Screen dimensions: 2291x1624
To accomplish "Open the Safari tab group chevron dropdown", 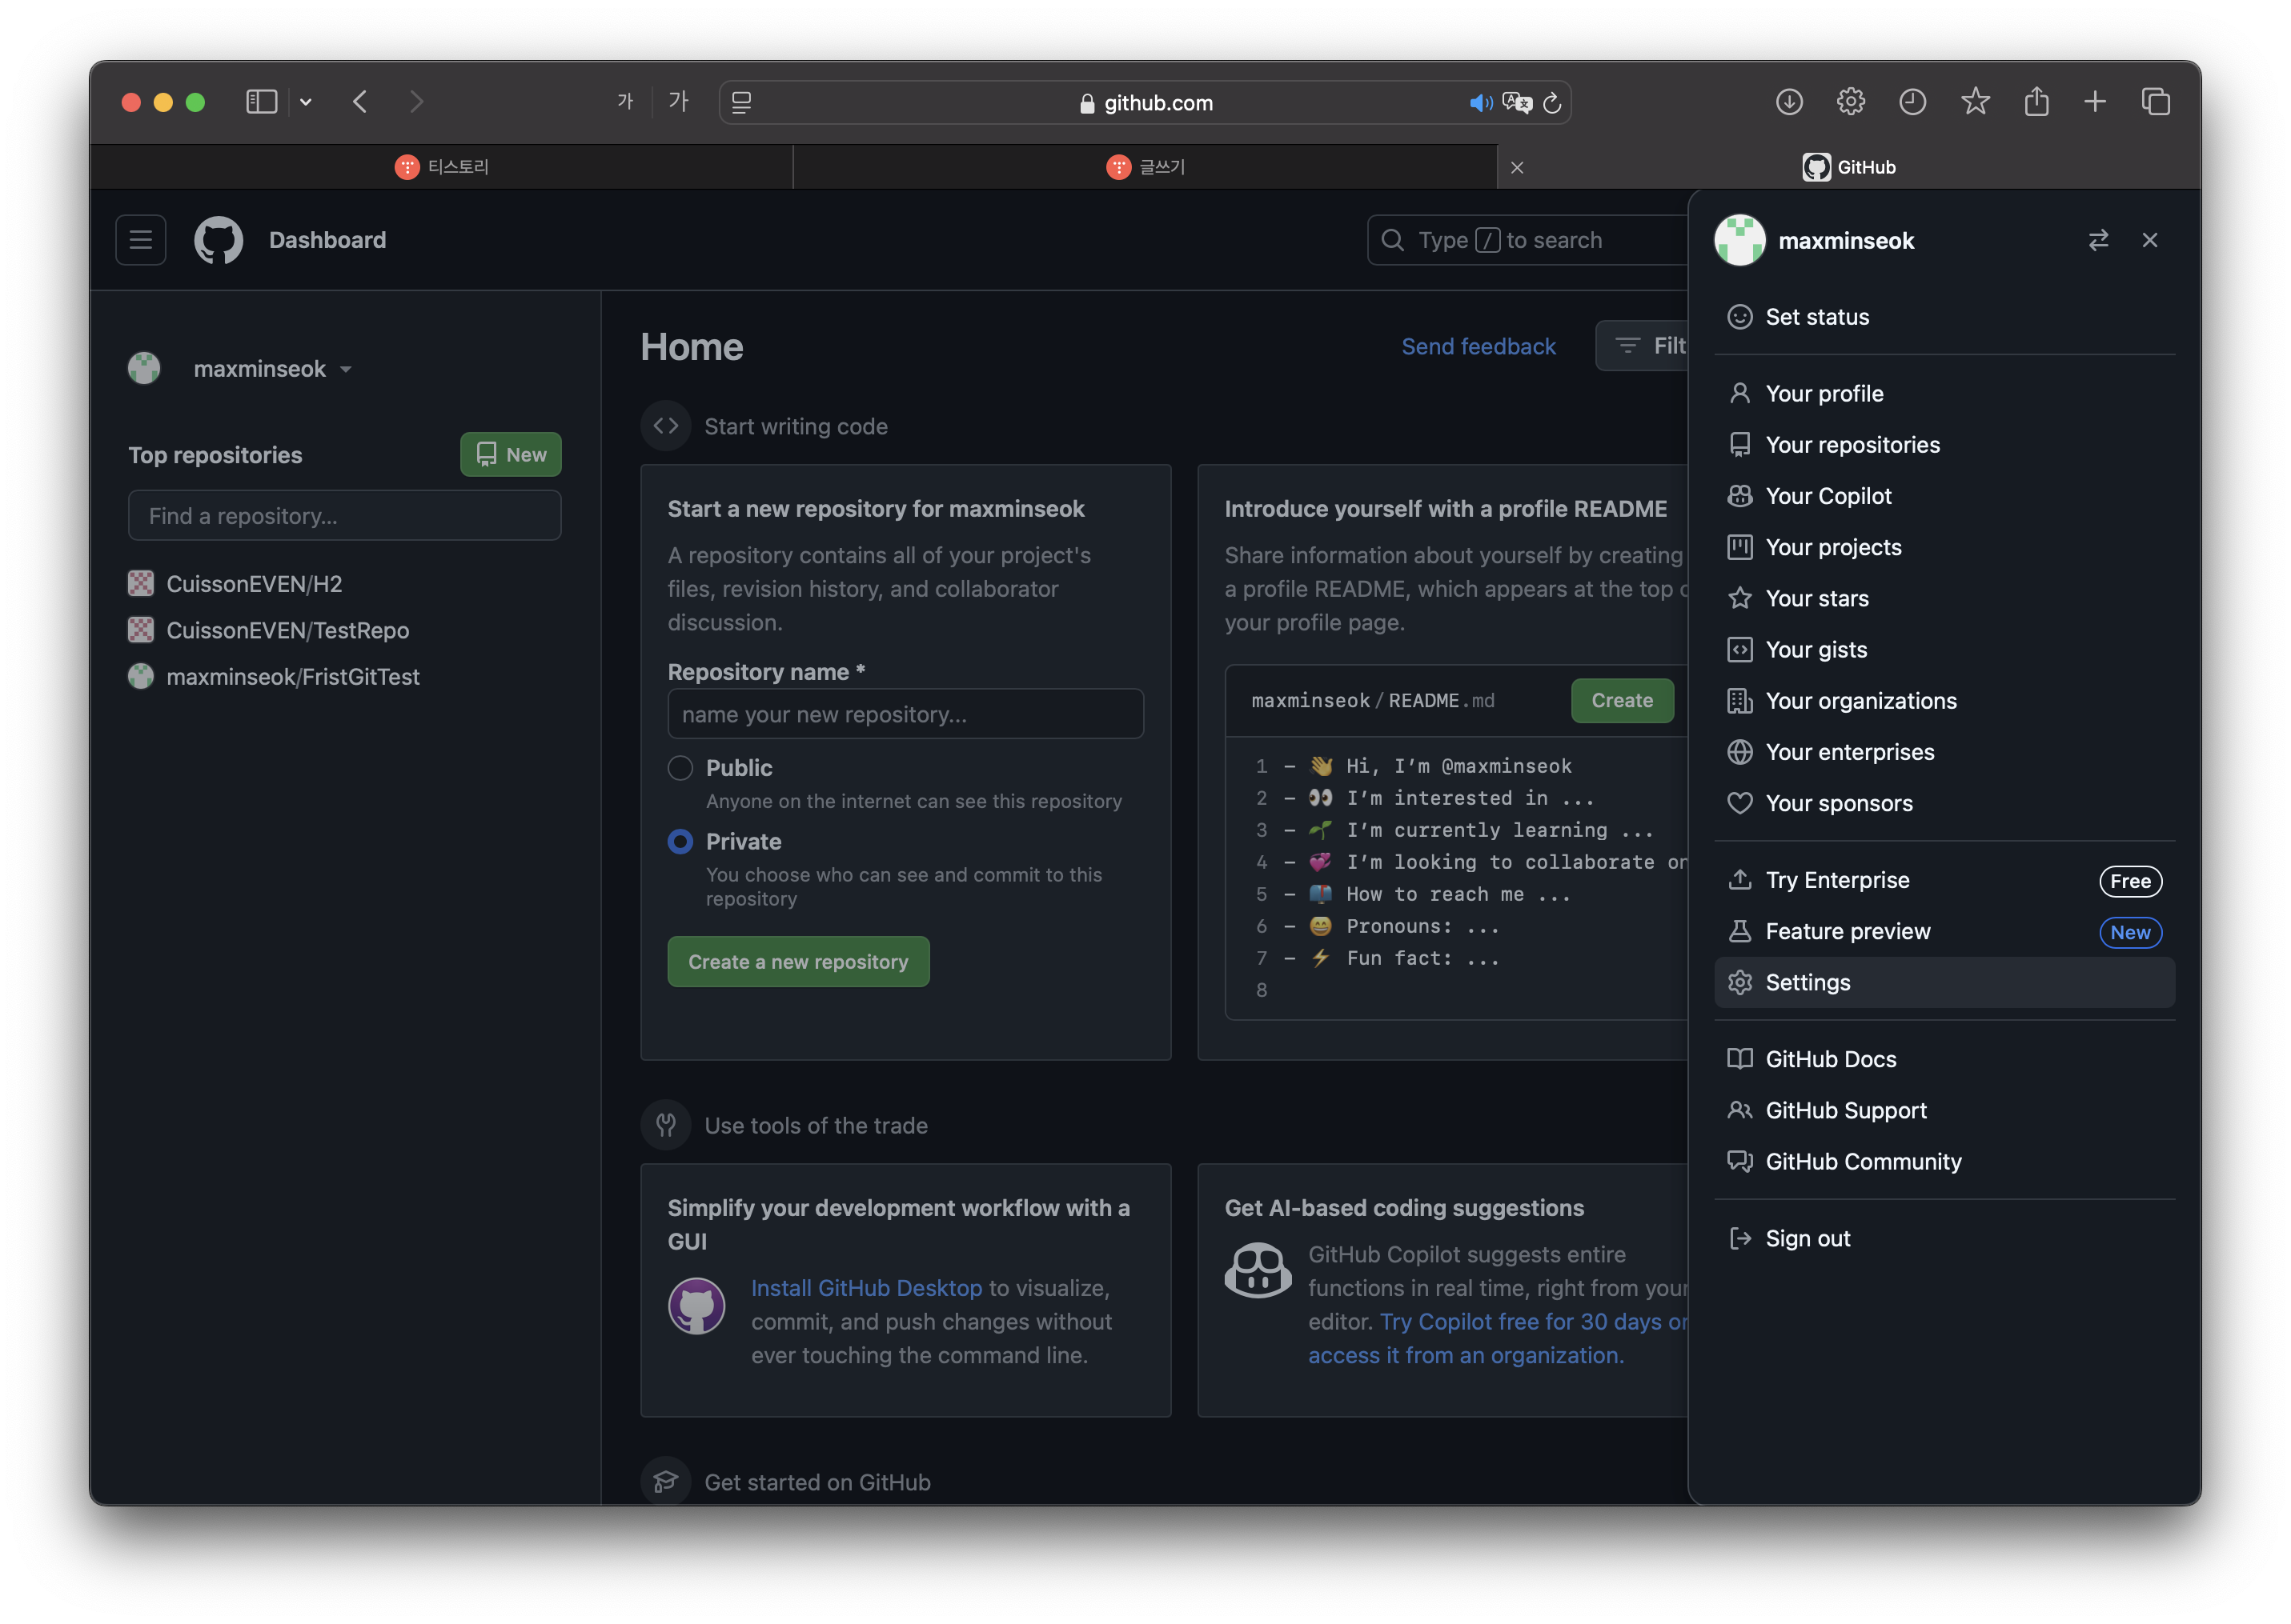I will [x=306, y=102].
